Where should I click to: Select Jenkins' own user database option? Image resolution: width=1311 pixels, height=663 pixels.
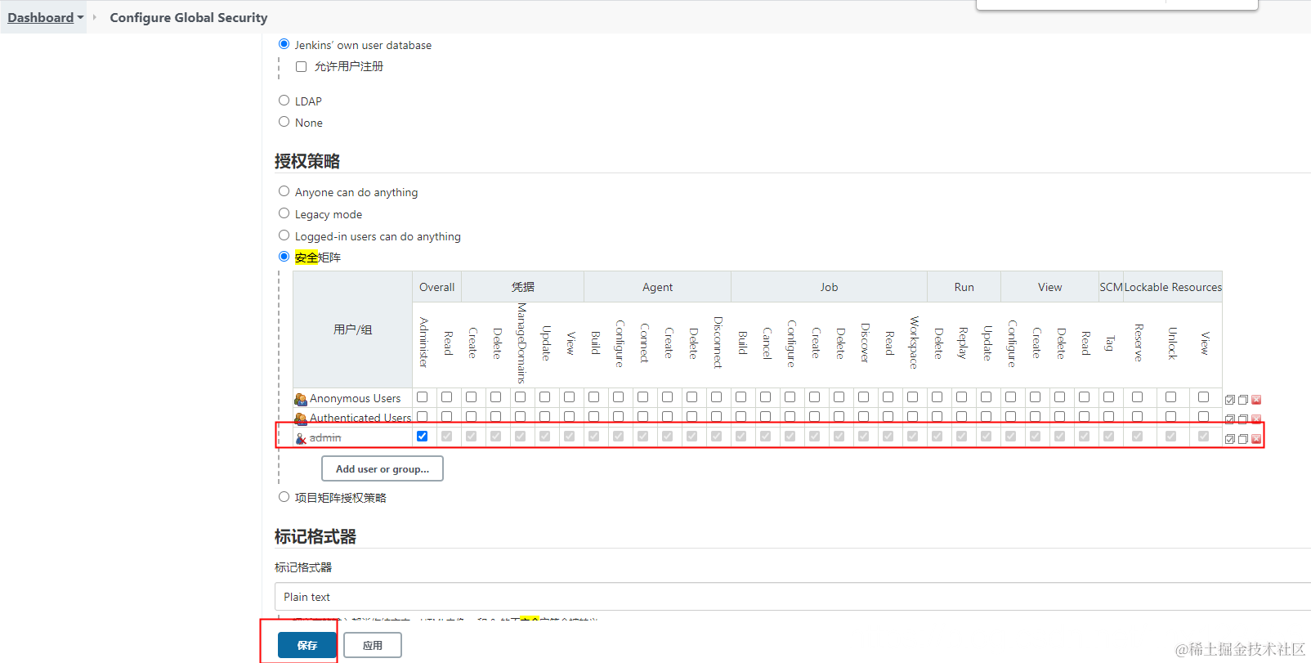pyautogui.click(x=284, y=44)
